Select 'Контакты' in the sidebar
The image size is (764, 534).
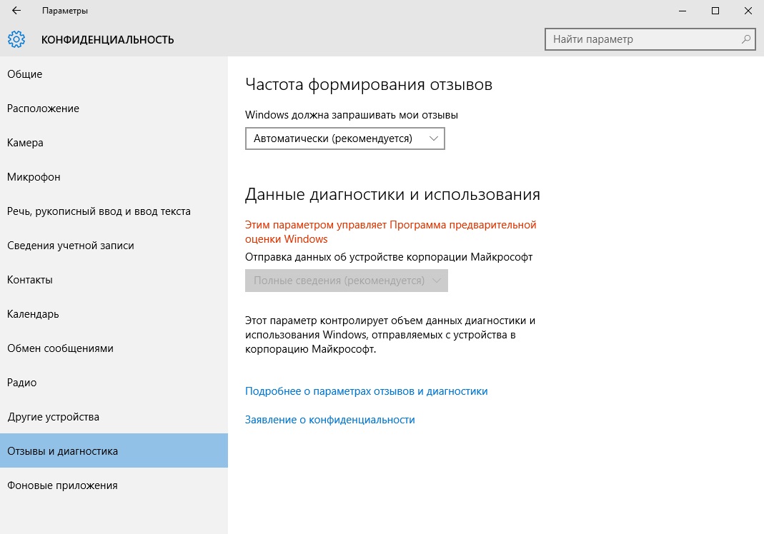114,280
